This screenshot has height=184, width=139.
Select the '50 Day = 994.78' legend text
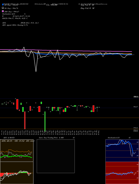(11, 8)
